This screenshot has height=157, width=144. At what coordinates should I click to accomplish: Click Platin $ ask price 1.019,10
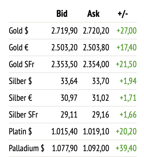(96, 131)
